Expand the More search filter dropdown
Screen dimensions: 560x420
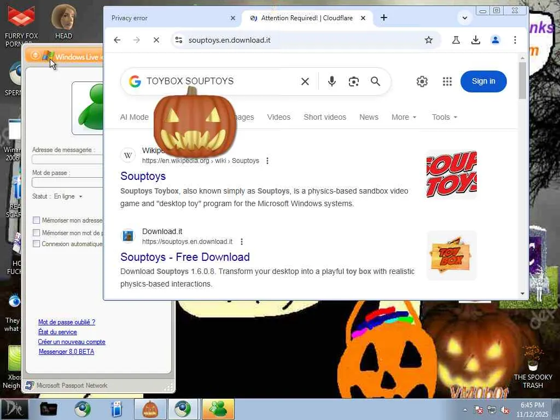[404, 117]
